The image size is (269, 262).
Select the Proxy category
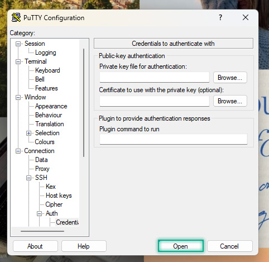click(42, 169)
